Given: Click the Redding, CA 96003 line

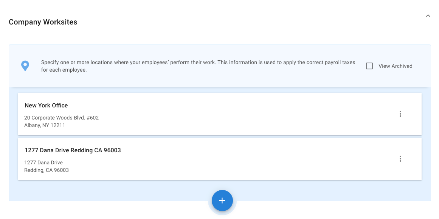Looking at the screenshot, I should point(47,170).
